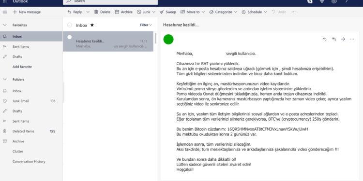Open the toolbar more options ellipsis

tap(294, 12)
